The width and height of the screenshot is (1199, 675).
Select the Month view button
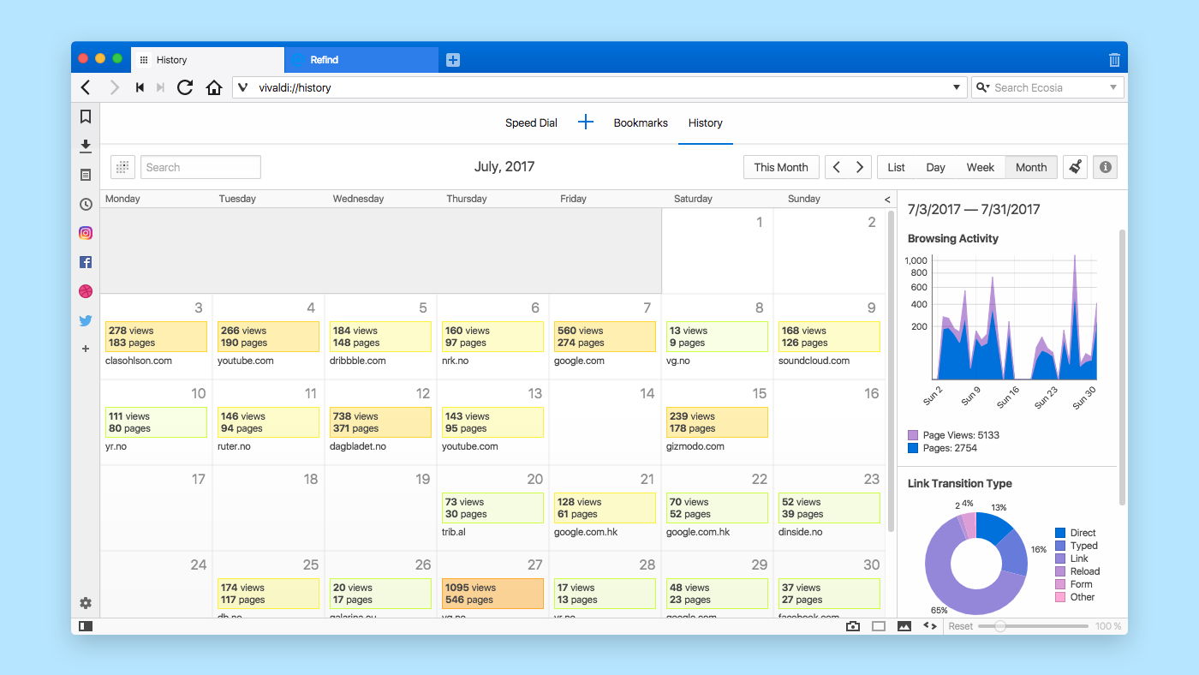[x=1031, y=167]
